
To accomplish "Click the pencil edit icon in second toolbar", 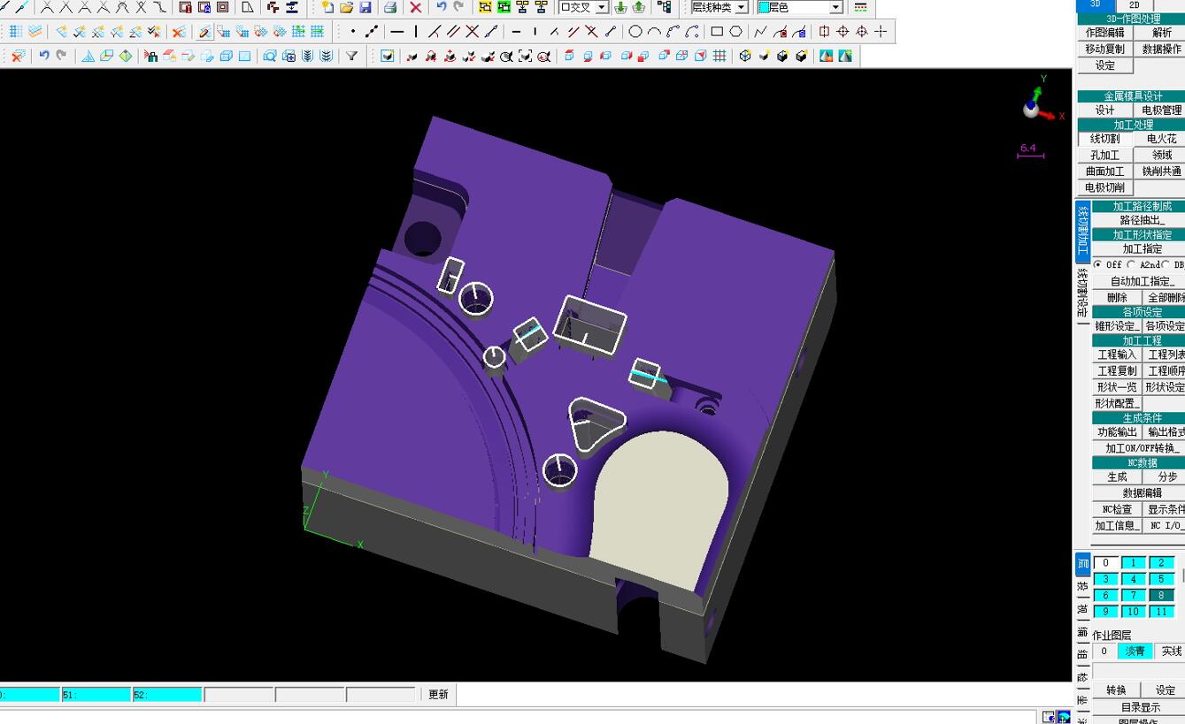I will [x=204, y=32].
